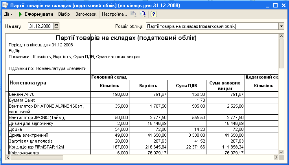Click the report window document icon in title bar
The width and height of the screenshot is (289, 165).
click(x=6, y=5)
